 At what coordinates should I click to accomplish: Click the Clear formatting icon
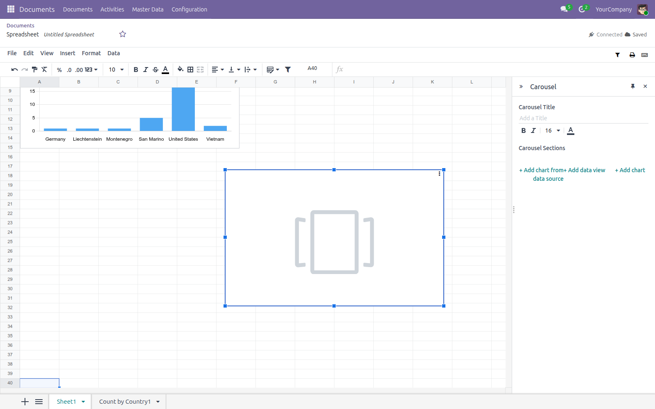coord(44,70)
